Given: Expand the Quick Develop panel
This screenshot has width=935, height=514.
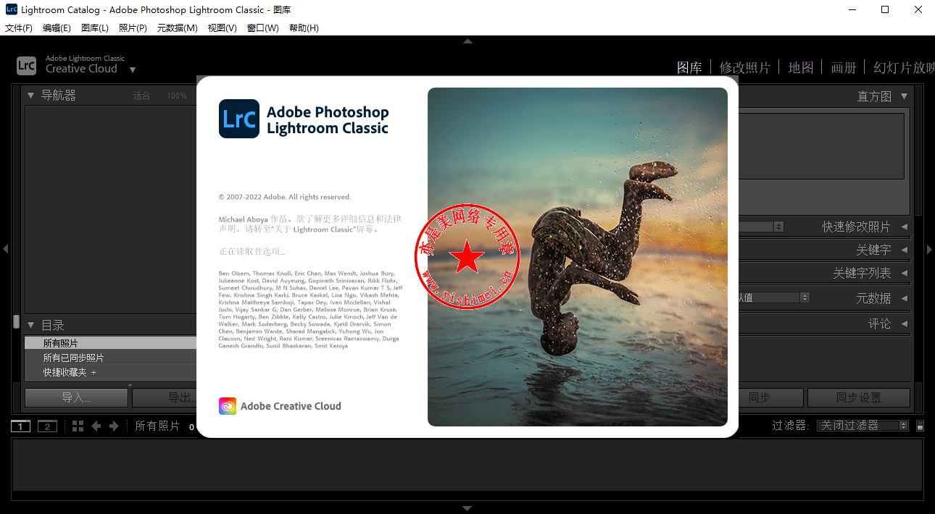Looking at the screenshot, I should [x=904, y=227].
